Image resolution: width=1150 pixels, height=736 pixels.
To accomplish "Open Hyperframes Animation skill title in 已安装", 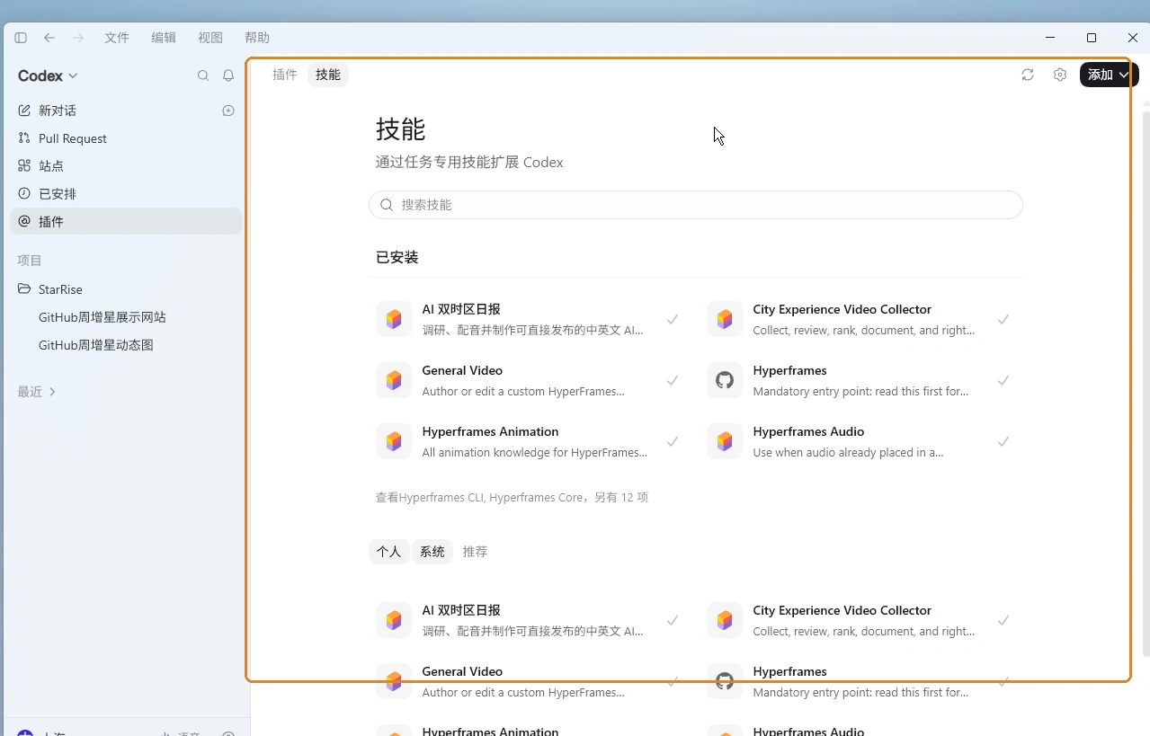I will click(490, 431).
